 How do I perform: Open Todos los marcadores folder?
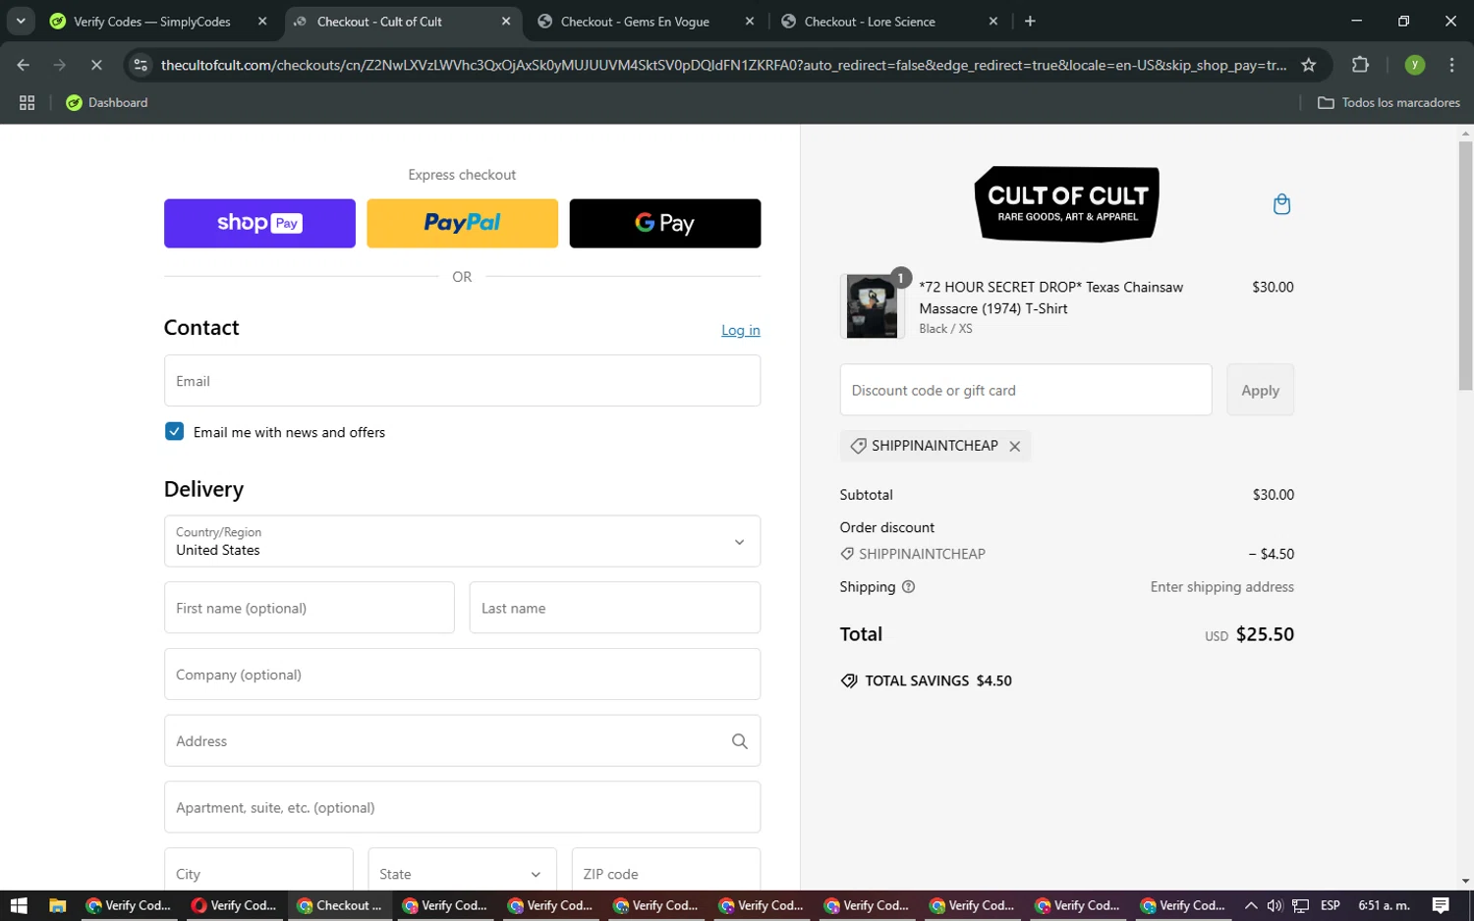click(x=1389, y=102)
